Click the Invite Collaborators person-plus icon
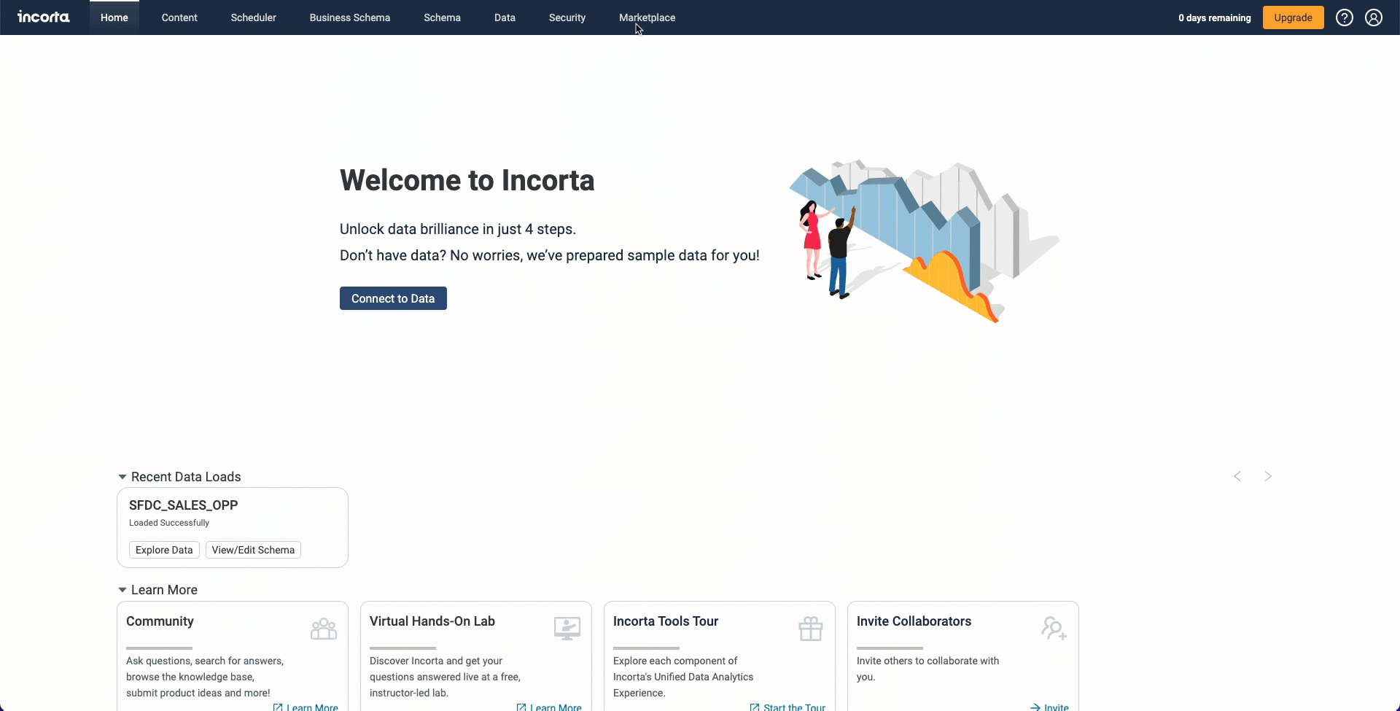The width and height of the screenshot is (1400, 711). (1054, 629)
